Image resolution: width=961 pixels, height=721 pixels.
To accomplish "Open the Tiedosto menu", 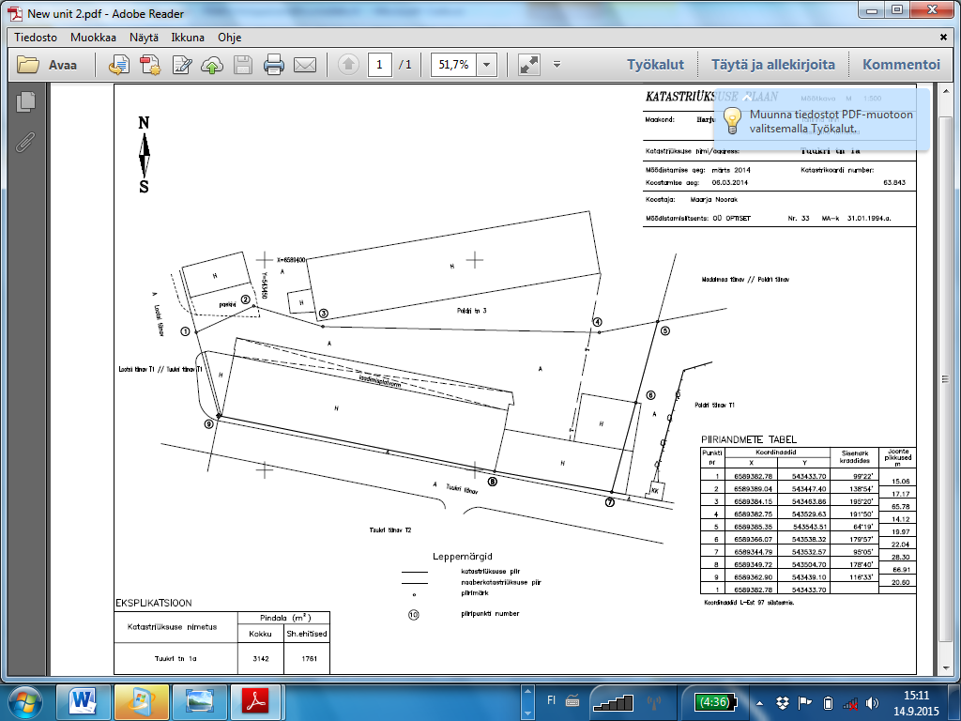I will click(36, 38).
